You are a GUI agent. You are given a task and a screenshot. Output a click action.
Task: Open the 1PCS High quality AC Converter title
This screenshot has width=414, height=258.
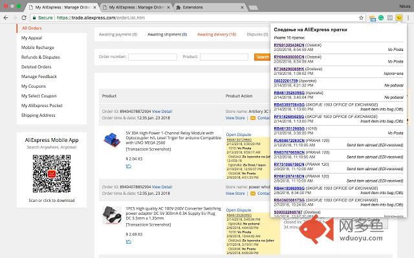pos(173,213)
